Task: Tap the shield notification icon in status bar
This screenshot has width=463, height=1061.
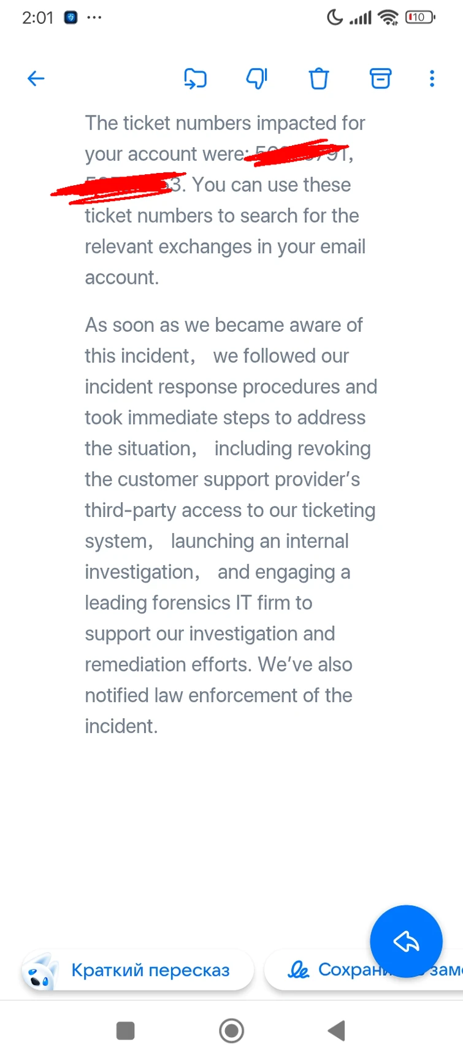Action: pos(71,18)
